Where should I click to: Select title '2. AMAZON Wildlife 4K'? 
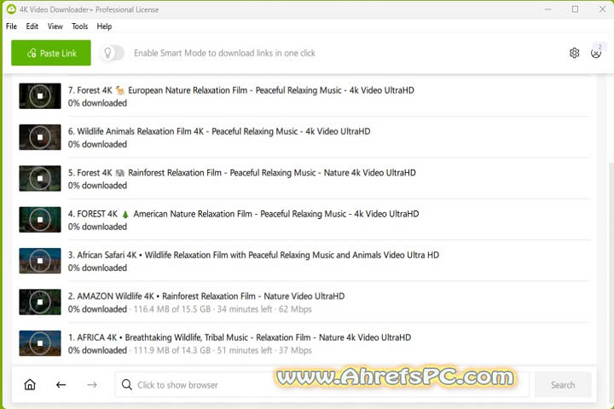pos(206,297)
